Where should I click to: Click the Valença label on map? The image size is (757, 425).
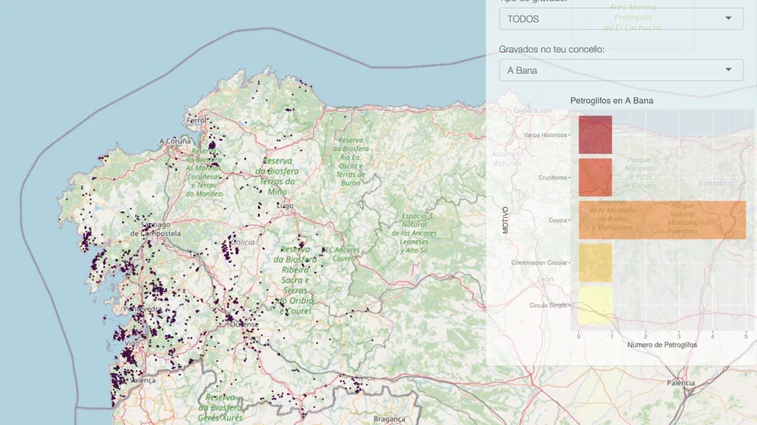coord(143,380)
